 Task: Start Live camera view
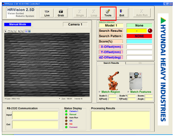[x=47, y=13]
